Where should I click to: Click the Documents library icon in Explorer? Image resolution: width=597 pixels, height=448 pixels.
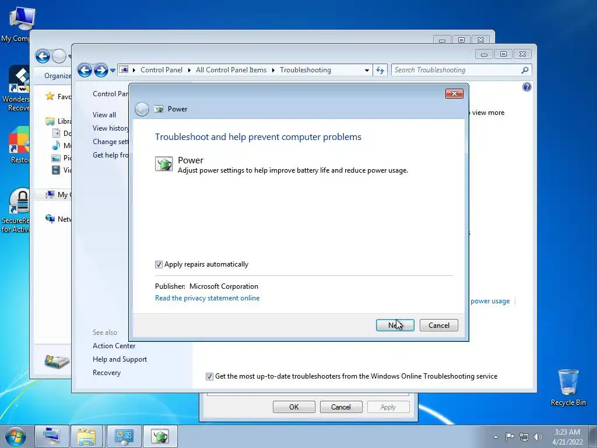(x=56, y=133)
